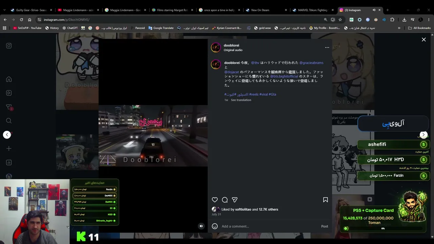Open the site information icon beside the URL
The width and height of the screenshot is (434, 244).
coord(39,20)
